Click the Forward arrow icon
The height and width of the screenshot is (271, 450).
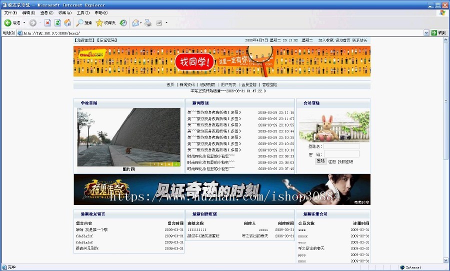pos(33,23)
